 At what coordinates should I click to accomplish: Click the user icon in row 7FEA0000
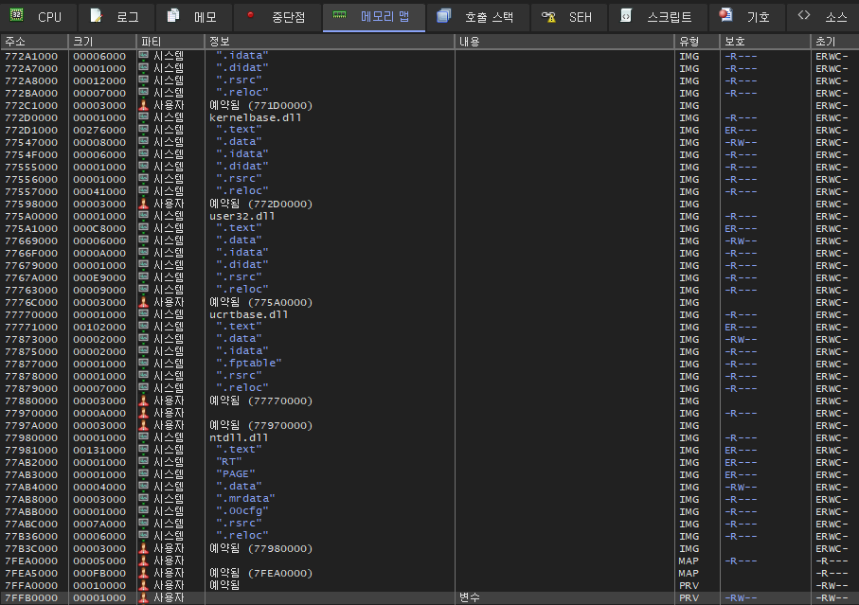pos(144,561)
